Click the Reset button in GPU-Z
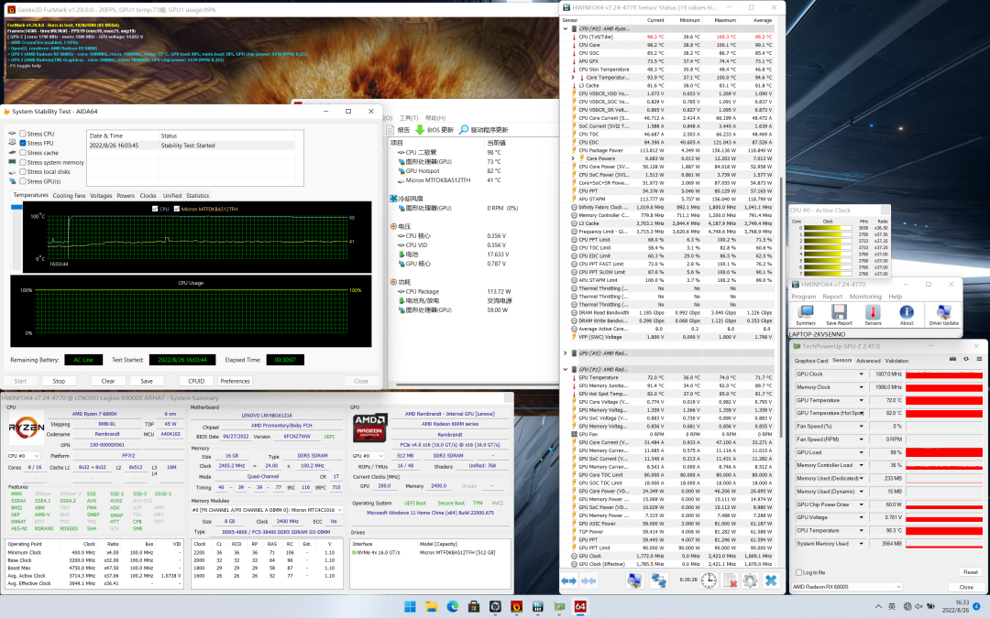Screen dimensions: 990x618 tap(970, 572)
